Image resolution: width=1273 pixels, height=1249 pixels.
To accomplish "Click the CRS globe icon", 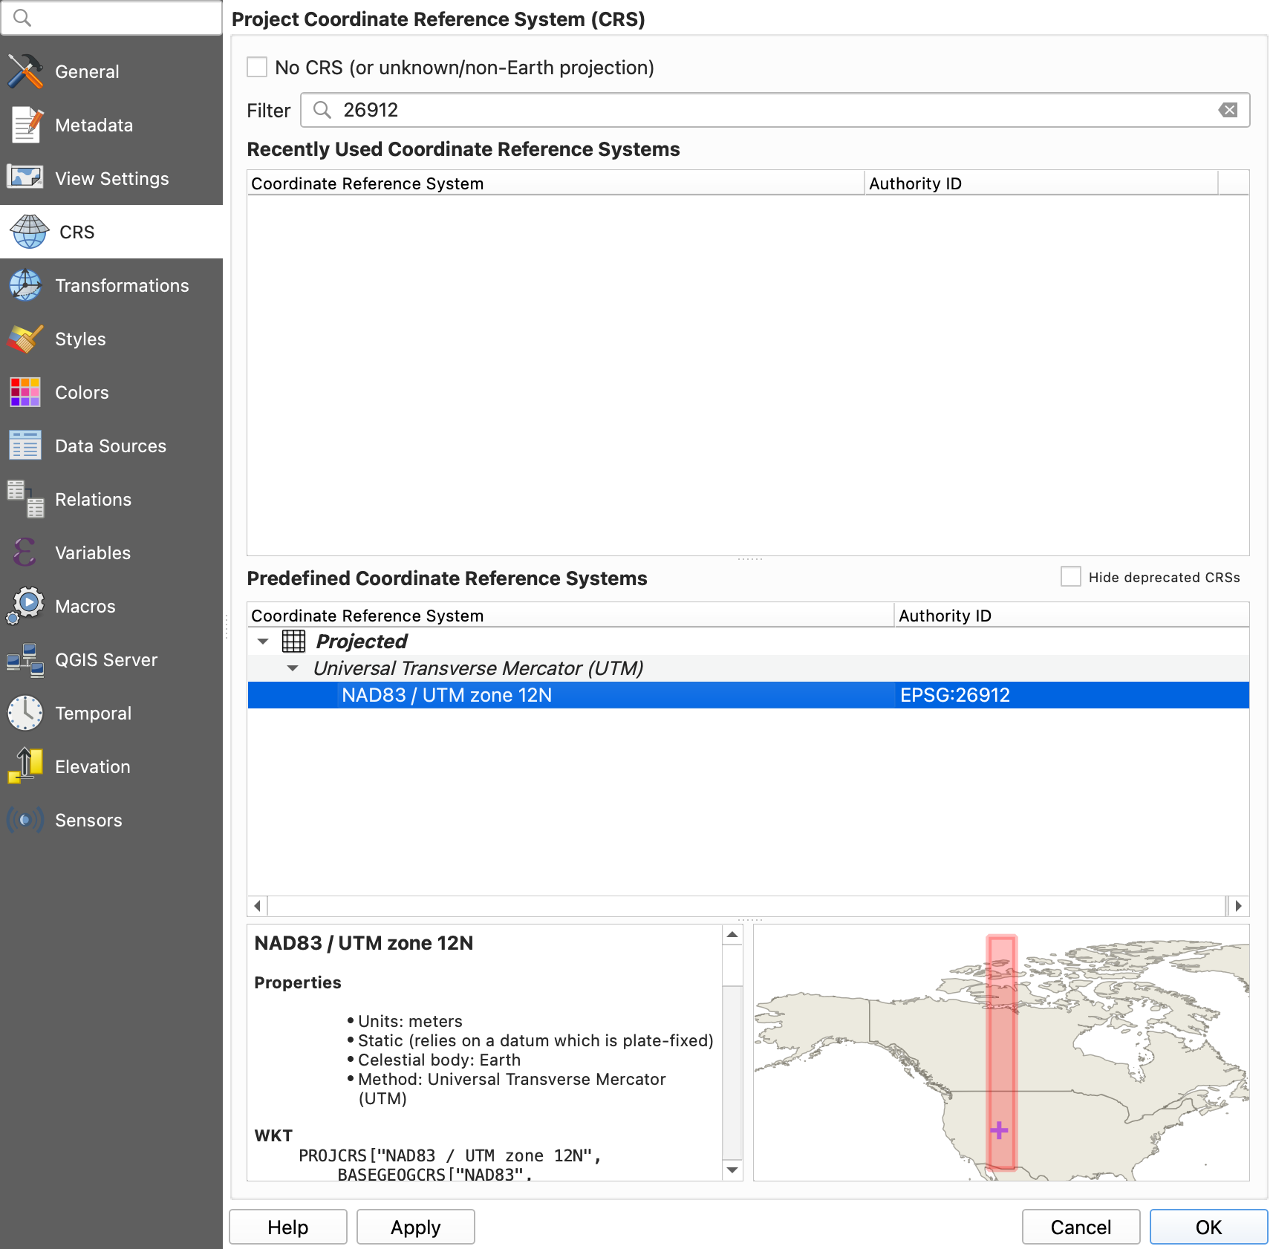I will point(30,232).
